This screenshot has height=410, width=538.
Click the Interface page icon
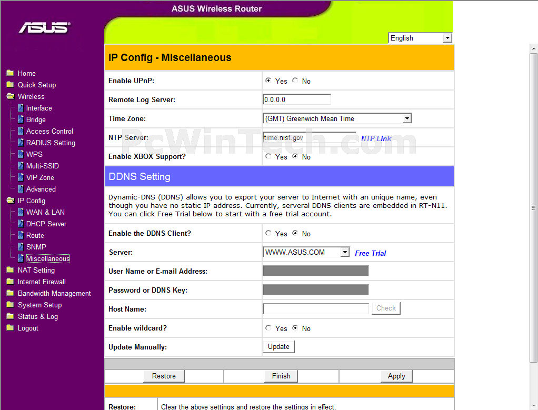click(21, 108)
